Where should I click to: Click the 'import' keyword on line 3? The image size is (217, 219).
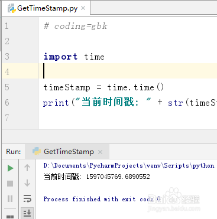click(x=60, y=57)
